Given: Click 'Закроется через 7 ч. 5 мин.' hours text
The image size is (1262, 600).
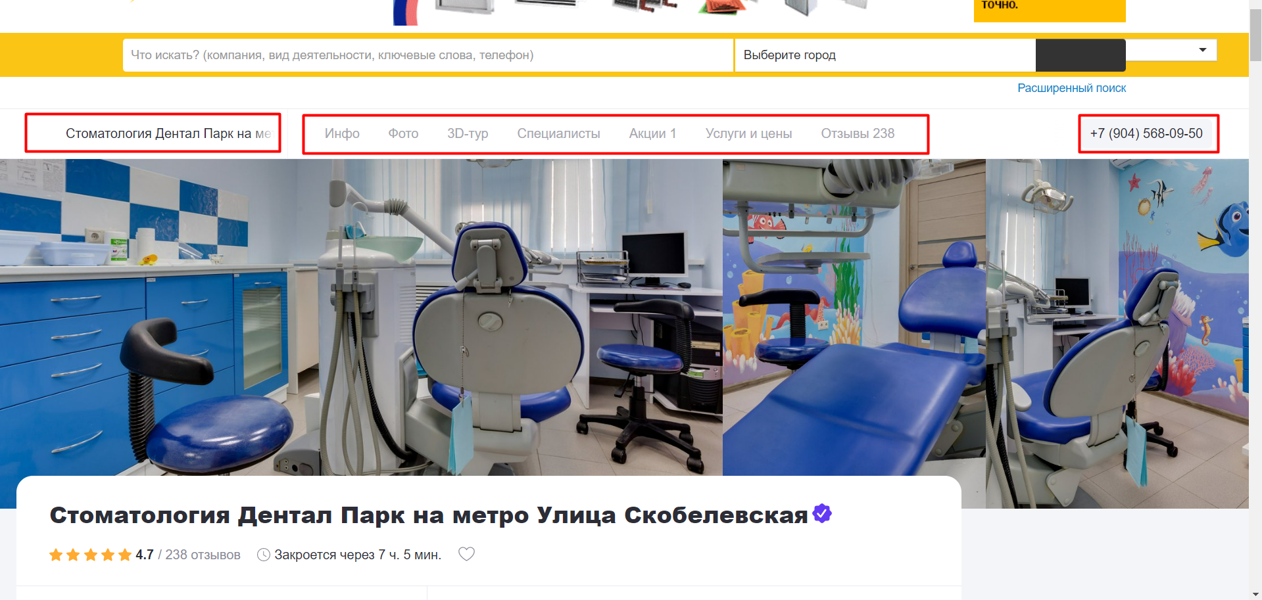Looking at the screenshot, I should 358,555.
